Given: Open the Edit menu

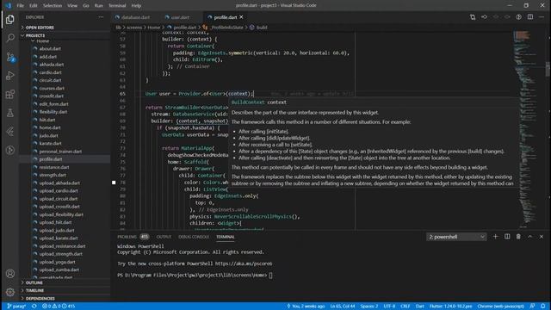Looking at the screenshot, I should tap(34, 6).
